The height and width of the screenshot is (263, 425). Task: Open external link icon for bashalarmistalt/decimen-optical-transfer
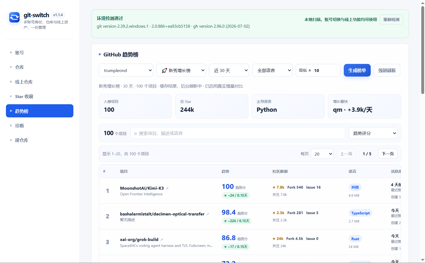(x=208, y=214)
